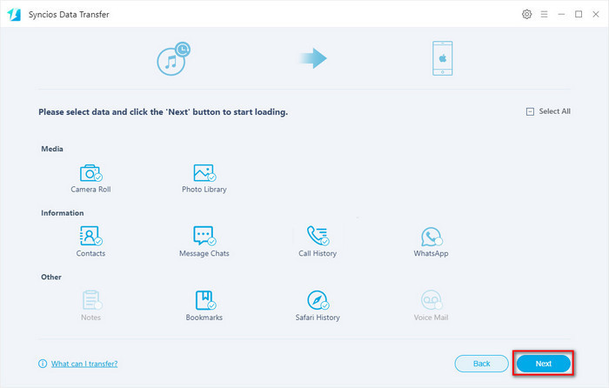Click the target iPhone device icon
The height and width of the screenshot is (388, 609).
(x=442, y=58)
